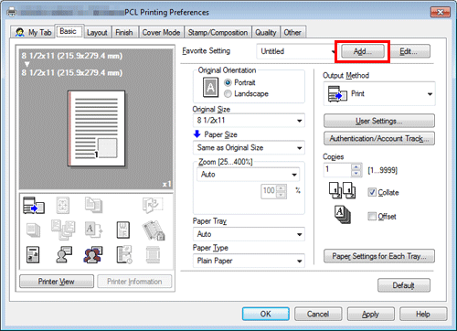Open the Output Method dropdown
Image resolution: width=457 pixels, height=331 pixels.
coord(379,94)
